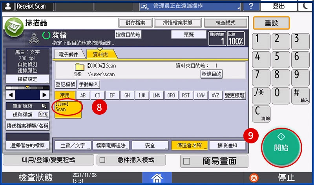The width and height of the screenshot is (314, 185).
Task: Tap keypad digit 9
Action: pyautogui.click(x=300, y=78)
